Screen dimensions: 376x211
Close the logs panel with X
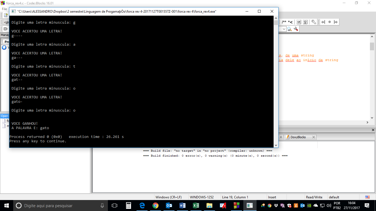tap(373, 130)
